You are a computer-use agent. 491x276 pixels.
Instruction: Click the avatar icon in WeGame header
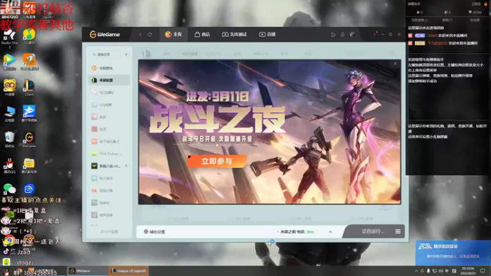(352, 34)
